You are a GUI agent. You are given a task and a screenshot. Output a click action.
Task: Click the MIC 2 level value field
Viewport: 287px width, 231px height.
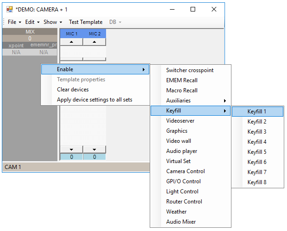coord(95,157)
